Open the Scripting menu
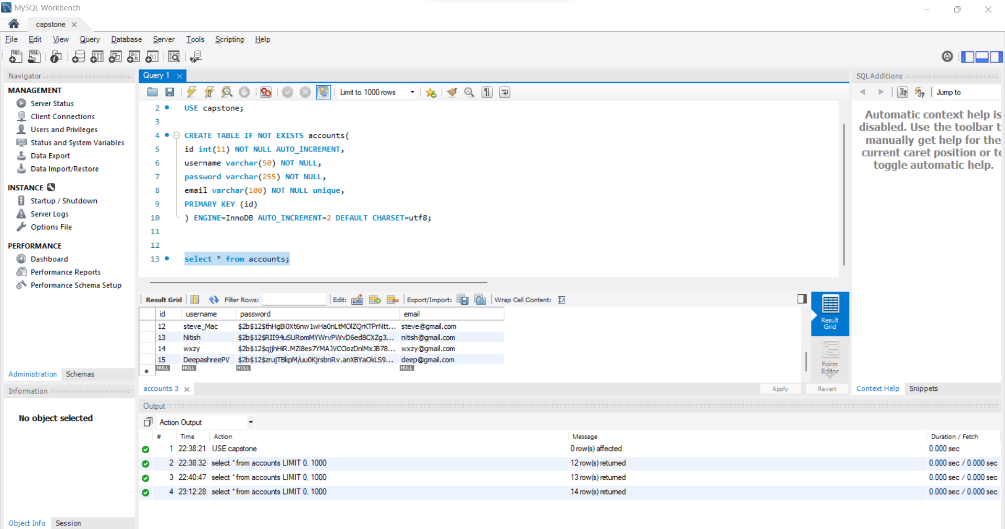This screenshot has height=529, width=1005. (x=229, y=39)
